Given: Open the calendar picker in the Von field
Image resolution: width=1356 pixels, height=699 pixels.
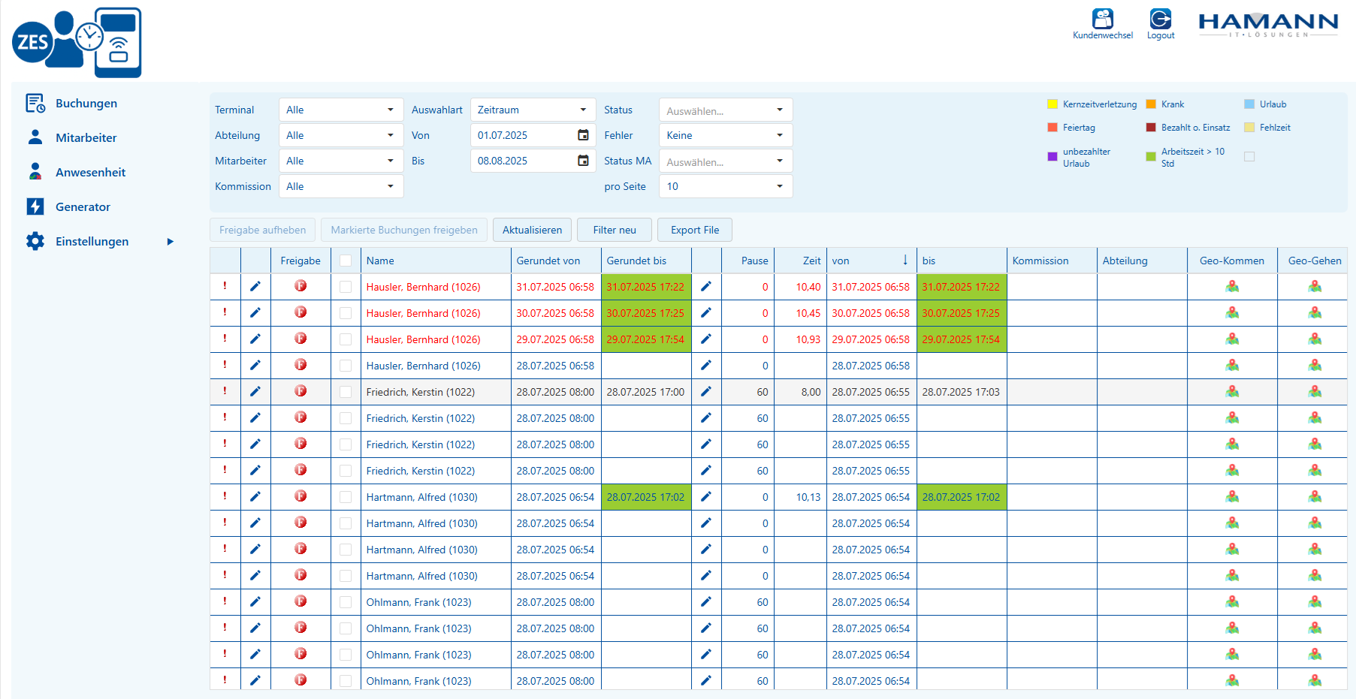Looking at the screenshot, I should point(583,135).
